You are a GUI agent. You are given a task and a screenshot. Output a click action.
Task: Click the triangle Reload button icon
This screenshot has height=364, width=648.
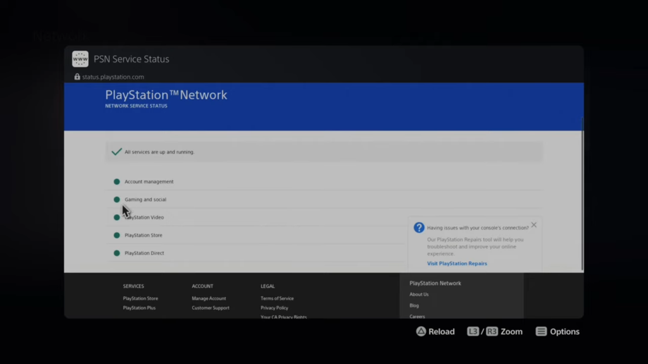click(421, 331)
